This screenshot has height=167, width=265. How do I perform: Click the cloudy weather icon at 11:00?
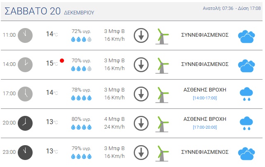(246, 36)
